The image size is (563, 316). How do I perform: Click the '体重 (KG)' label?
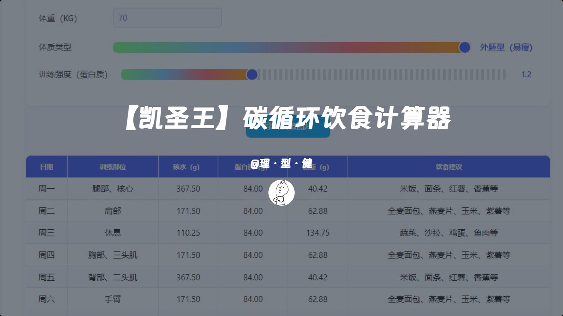(x=58, y=18)
